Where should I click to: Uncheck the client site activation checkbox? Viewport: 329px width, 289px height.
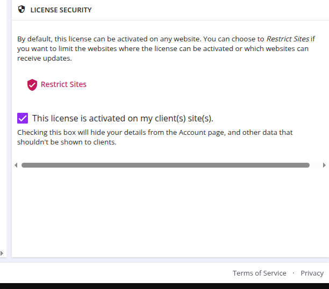(x=23, y=118)
